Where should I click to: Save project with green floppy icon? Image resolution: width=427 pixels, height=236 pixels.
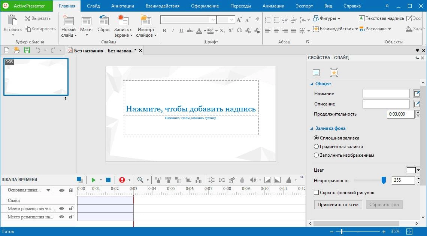coord(27,50)
